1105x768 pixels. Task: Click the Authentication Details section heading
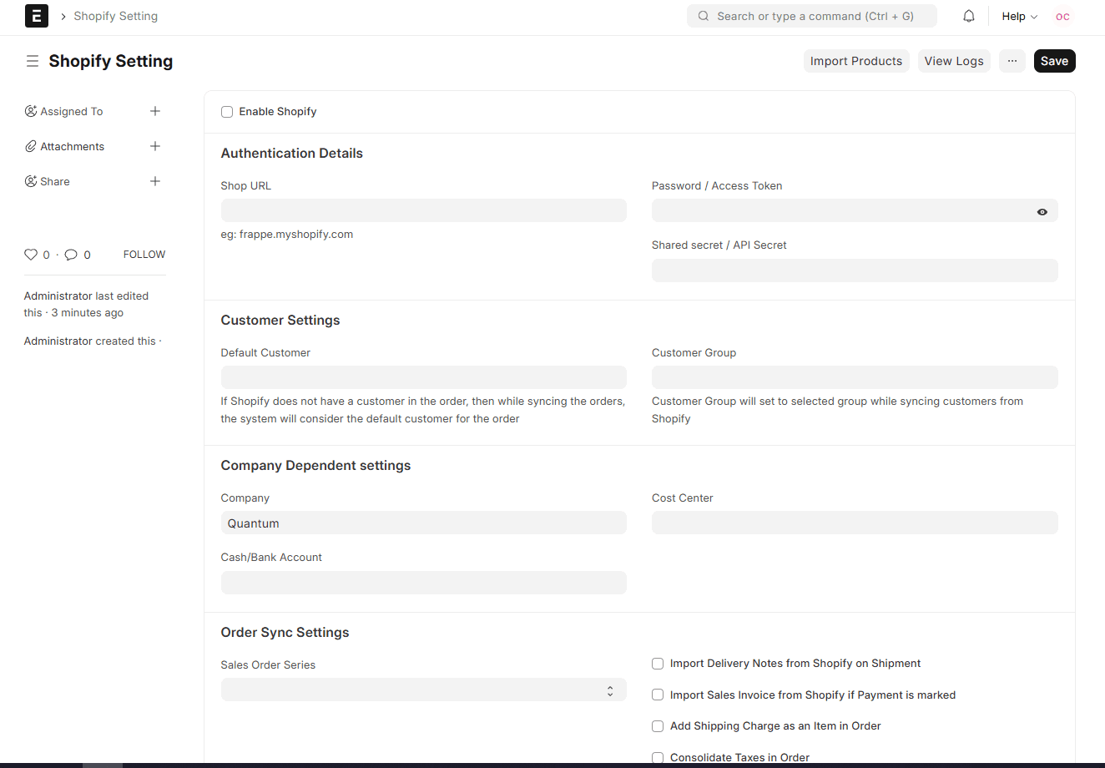292,154
